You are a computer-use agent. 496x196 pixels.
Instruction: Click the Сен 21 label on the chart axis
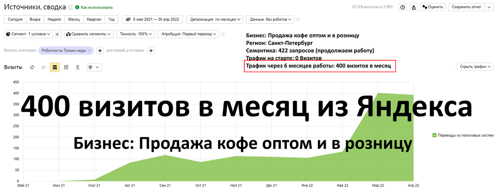click(165, 186)
